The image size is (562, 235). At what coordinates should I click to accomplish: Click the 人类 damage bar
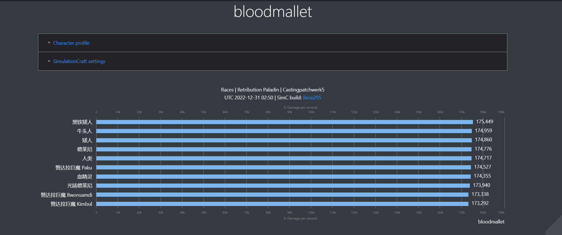click(284, 158)
